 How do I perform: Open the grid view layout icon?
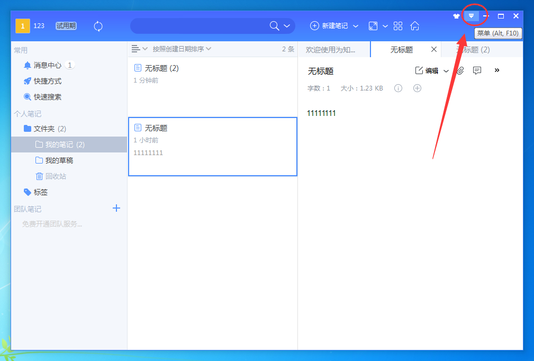397,25
